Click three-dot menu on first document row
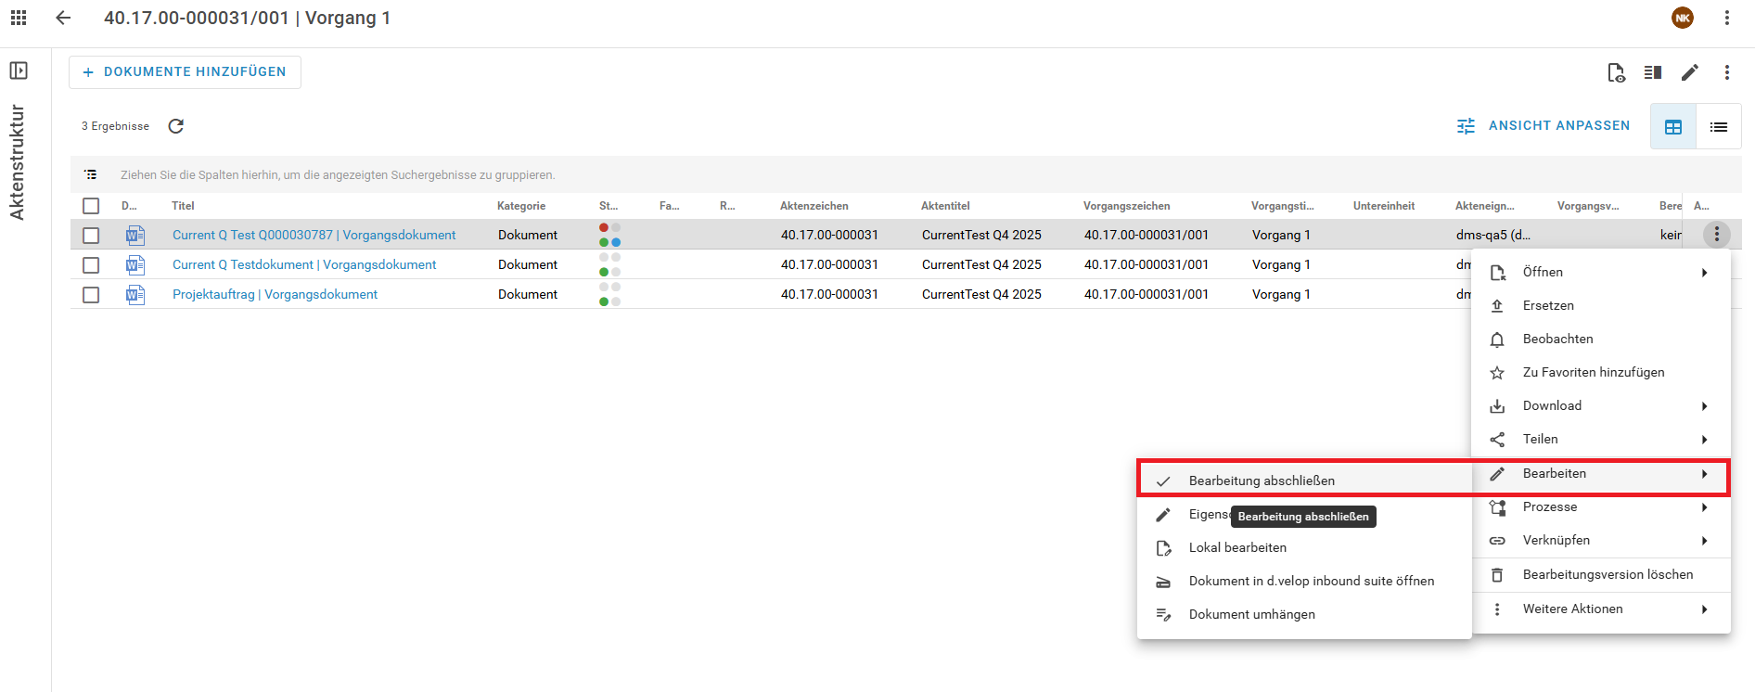This screenshot has width=1755, height=692. 1717,235
